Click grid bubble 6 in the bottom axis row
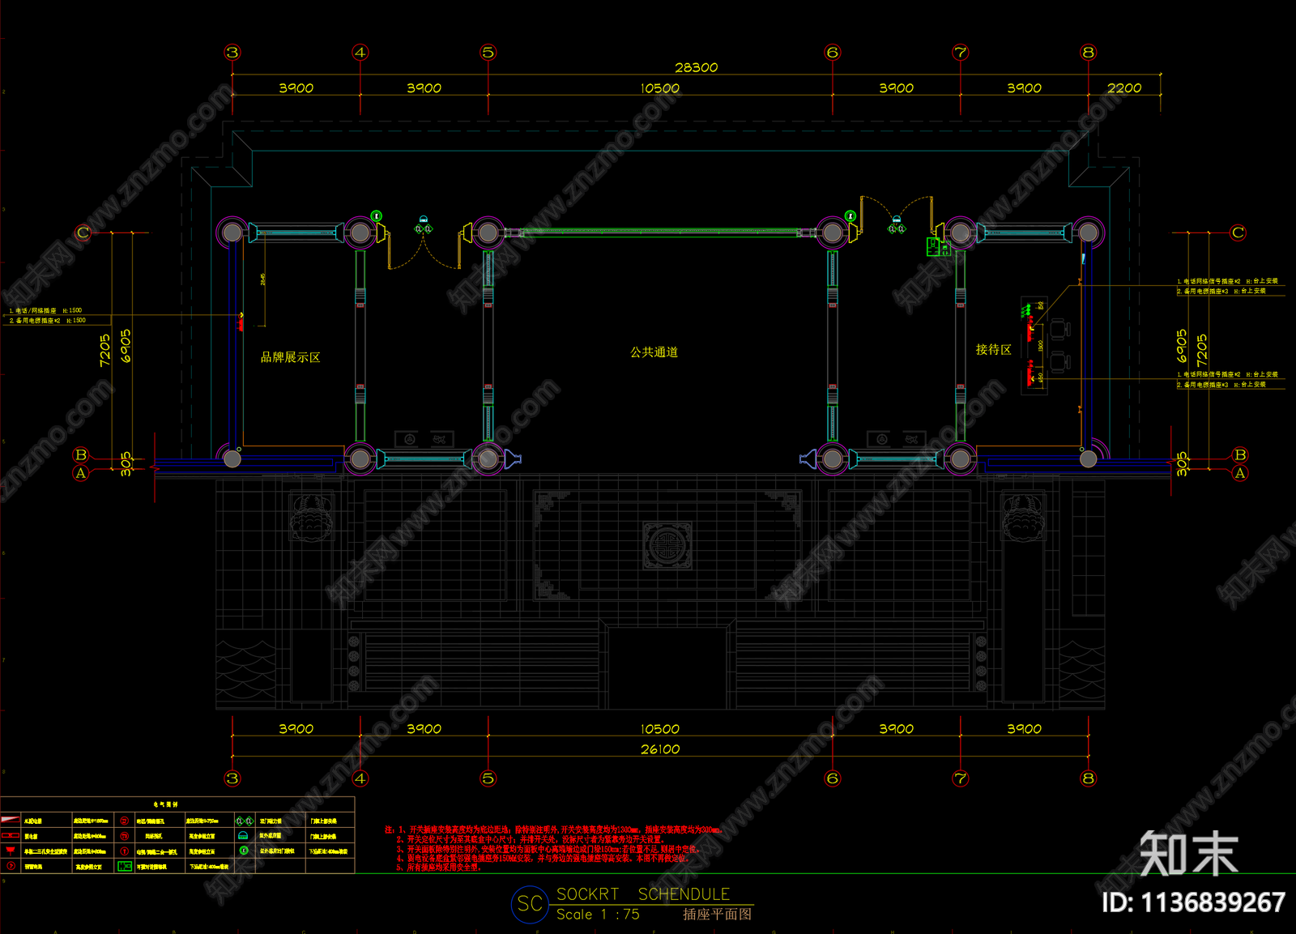 pyautogui.click(x=832, y=778)
